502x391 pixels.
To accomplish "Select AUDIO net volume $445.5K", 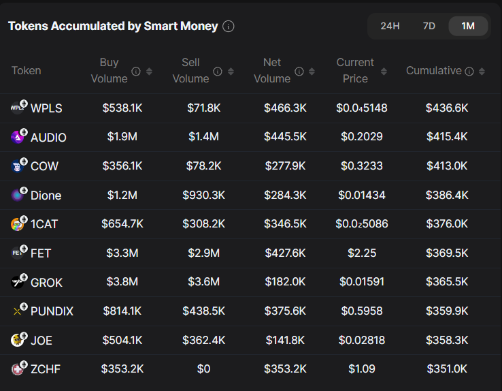I will (285, 137).
